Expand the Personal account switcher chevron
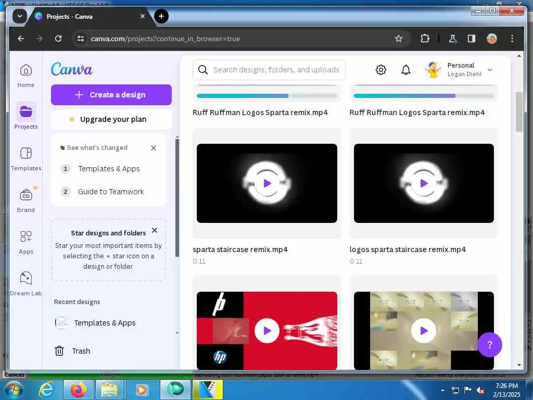The width and height of the screenshot is (533, 400). (x=490, y=70)
